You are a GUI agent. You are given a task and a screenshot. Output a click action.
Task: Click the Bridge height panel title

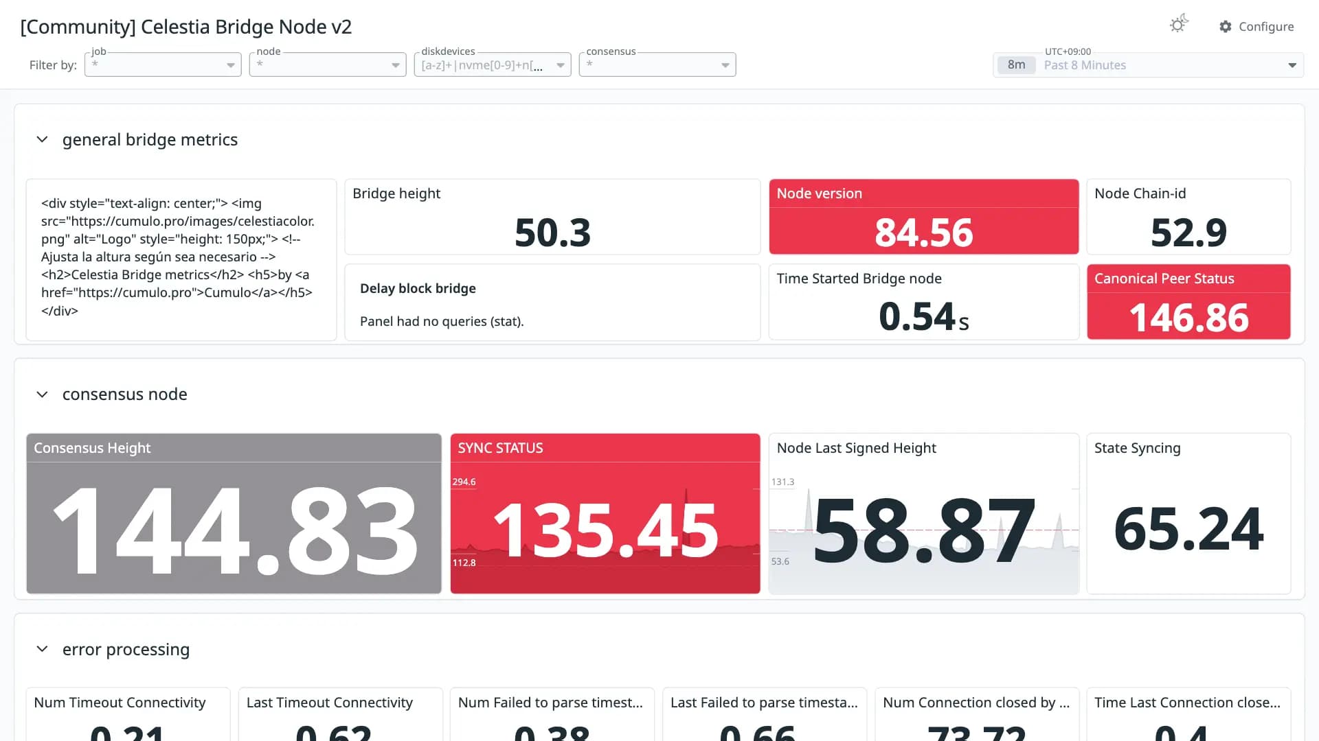point(396,193)
